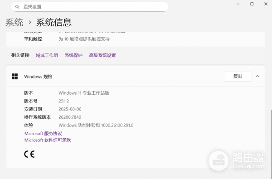Viewport: 272px width, 179px height.
Task: Open Microsoft 服务协议 link
Action: [43, 134]
